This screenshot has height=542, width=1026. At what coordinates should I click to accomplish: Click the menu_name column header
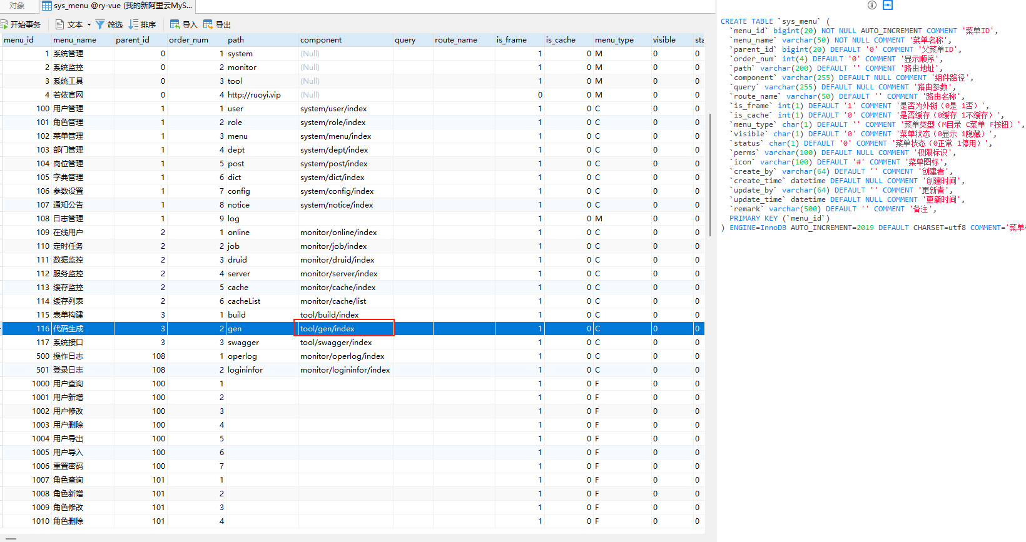coord(83,39)
